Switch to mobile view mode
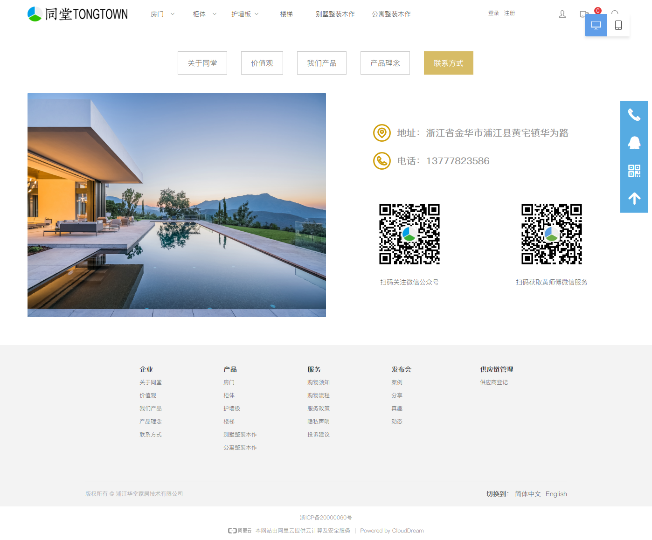Viewport: 652px width, 540px height. (x=618, y=25)
